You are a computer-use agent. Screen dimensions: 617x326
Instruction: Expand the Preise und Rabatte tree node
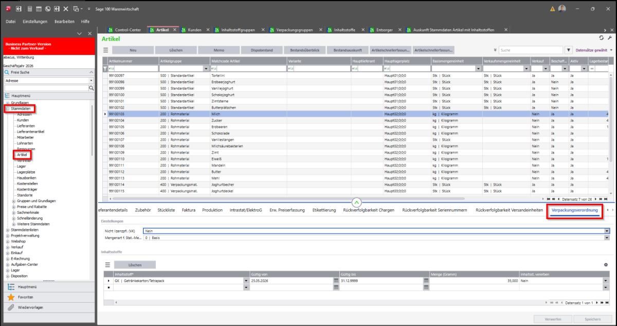pyautogui.click(x=14, y=206)
